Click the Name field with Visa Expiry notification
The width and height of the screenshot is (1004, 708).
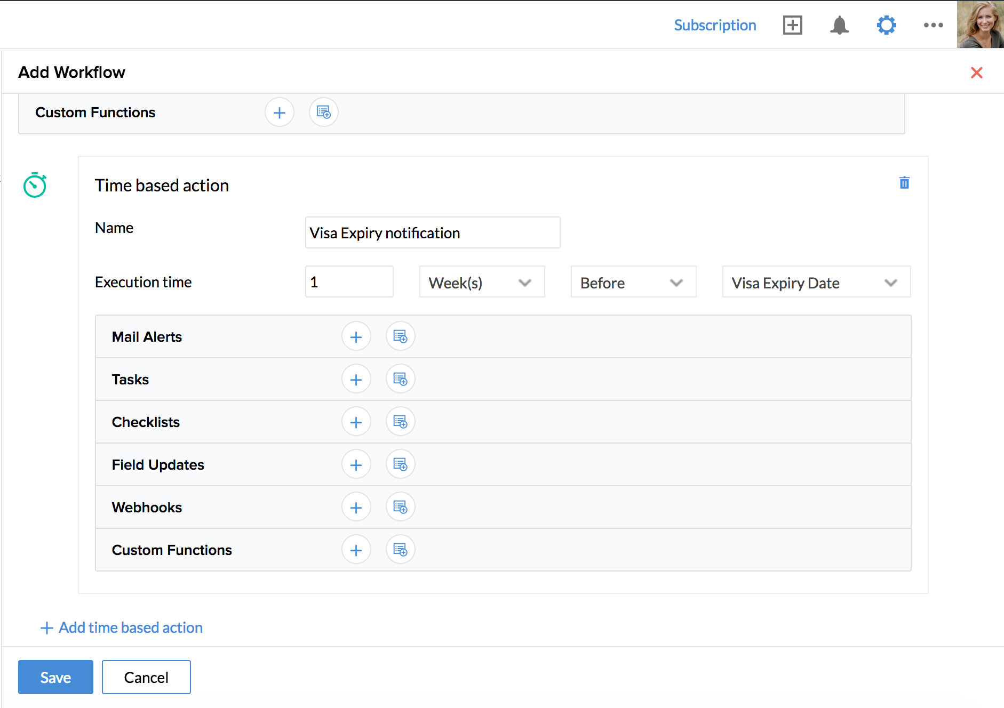[432, 233]
